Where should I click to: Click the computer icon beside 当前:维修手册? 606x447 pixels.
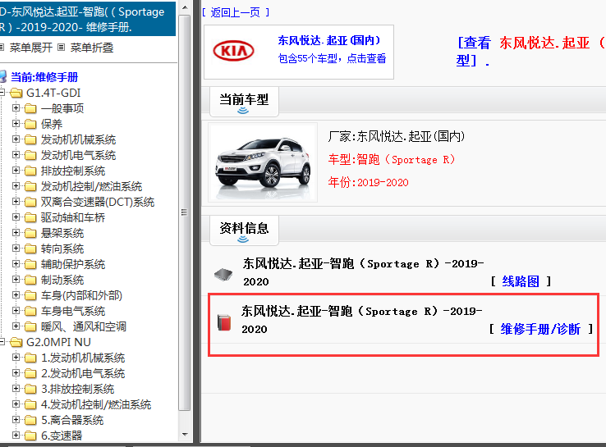click(x=3, y=76)
